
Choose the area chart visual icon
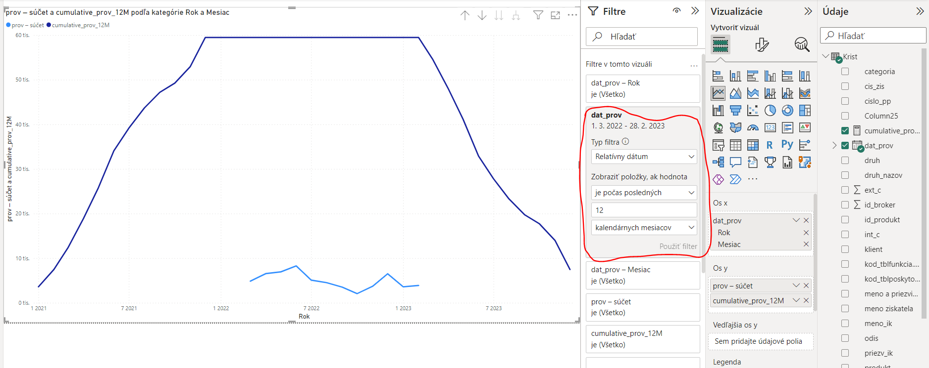[735, 93]
